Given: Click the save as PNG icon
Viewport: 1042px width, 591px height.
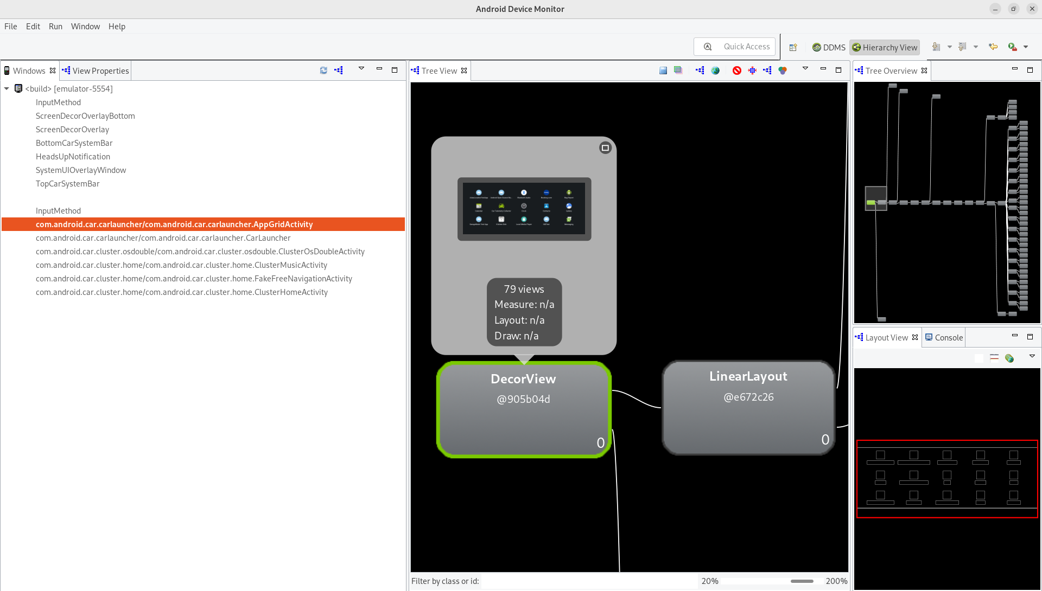Looking at the screenshot, I should tap(663, 70).
